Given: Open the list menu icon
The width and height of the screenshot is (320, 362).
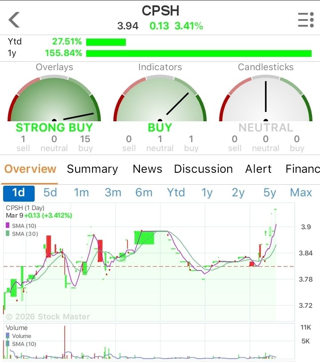Looking at the screenshot, I should point(306,20).
